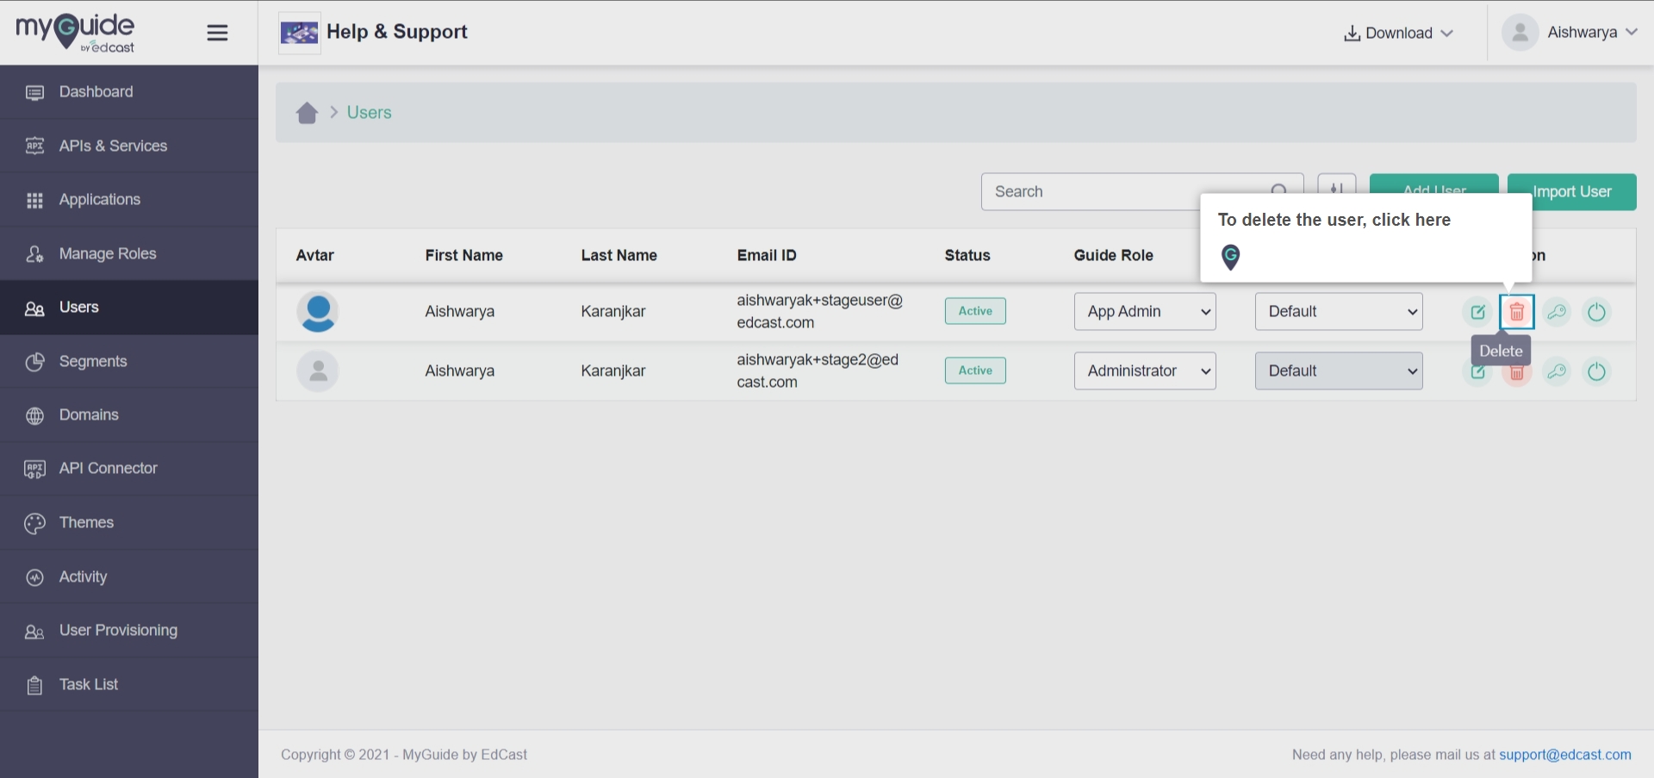The width and height of the screenshot is (1654, 778).
Task: Click the Help & Support app thumbnail
Action: [x=300, y=33]
